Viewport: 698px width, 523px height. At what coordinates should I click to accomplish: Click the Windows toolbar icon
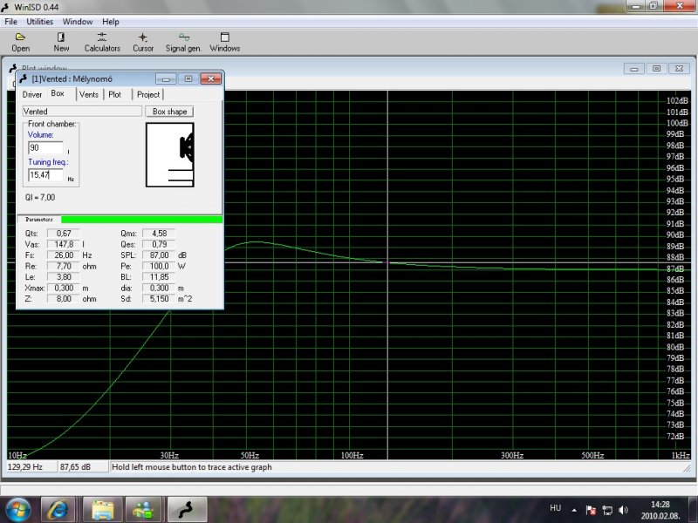point(224,42)
